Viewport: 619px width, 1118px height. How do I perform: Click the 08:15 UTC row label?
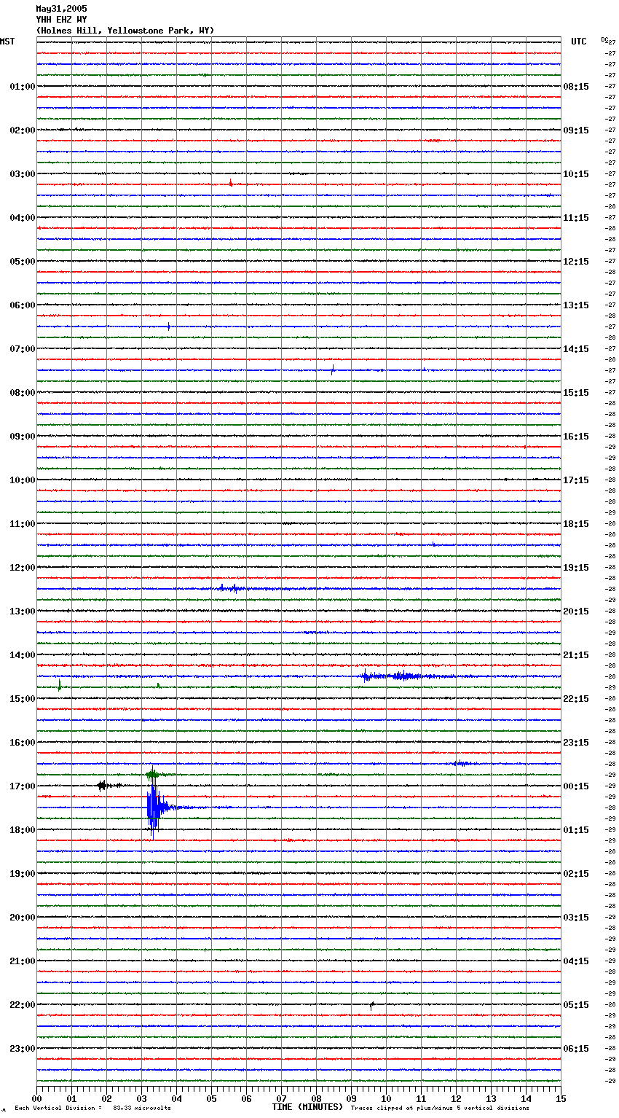tap(576, 87)
